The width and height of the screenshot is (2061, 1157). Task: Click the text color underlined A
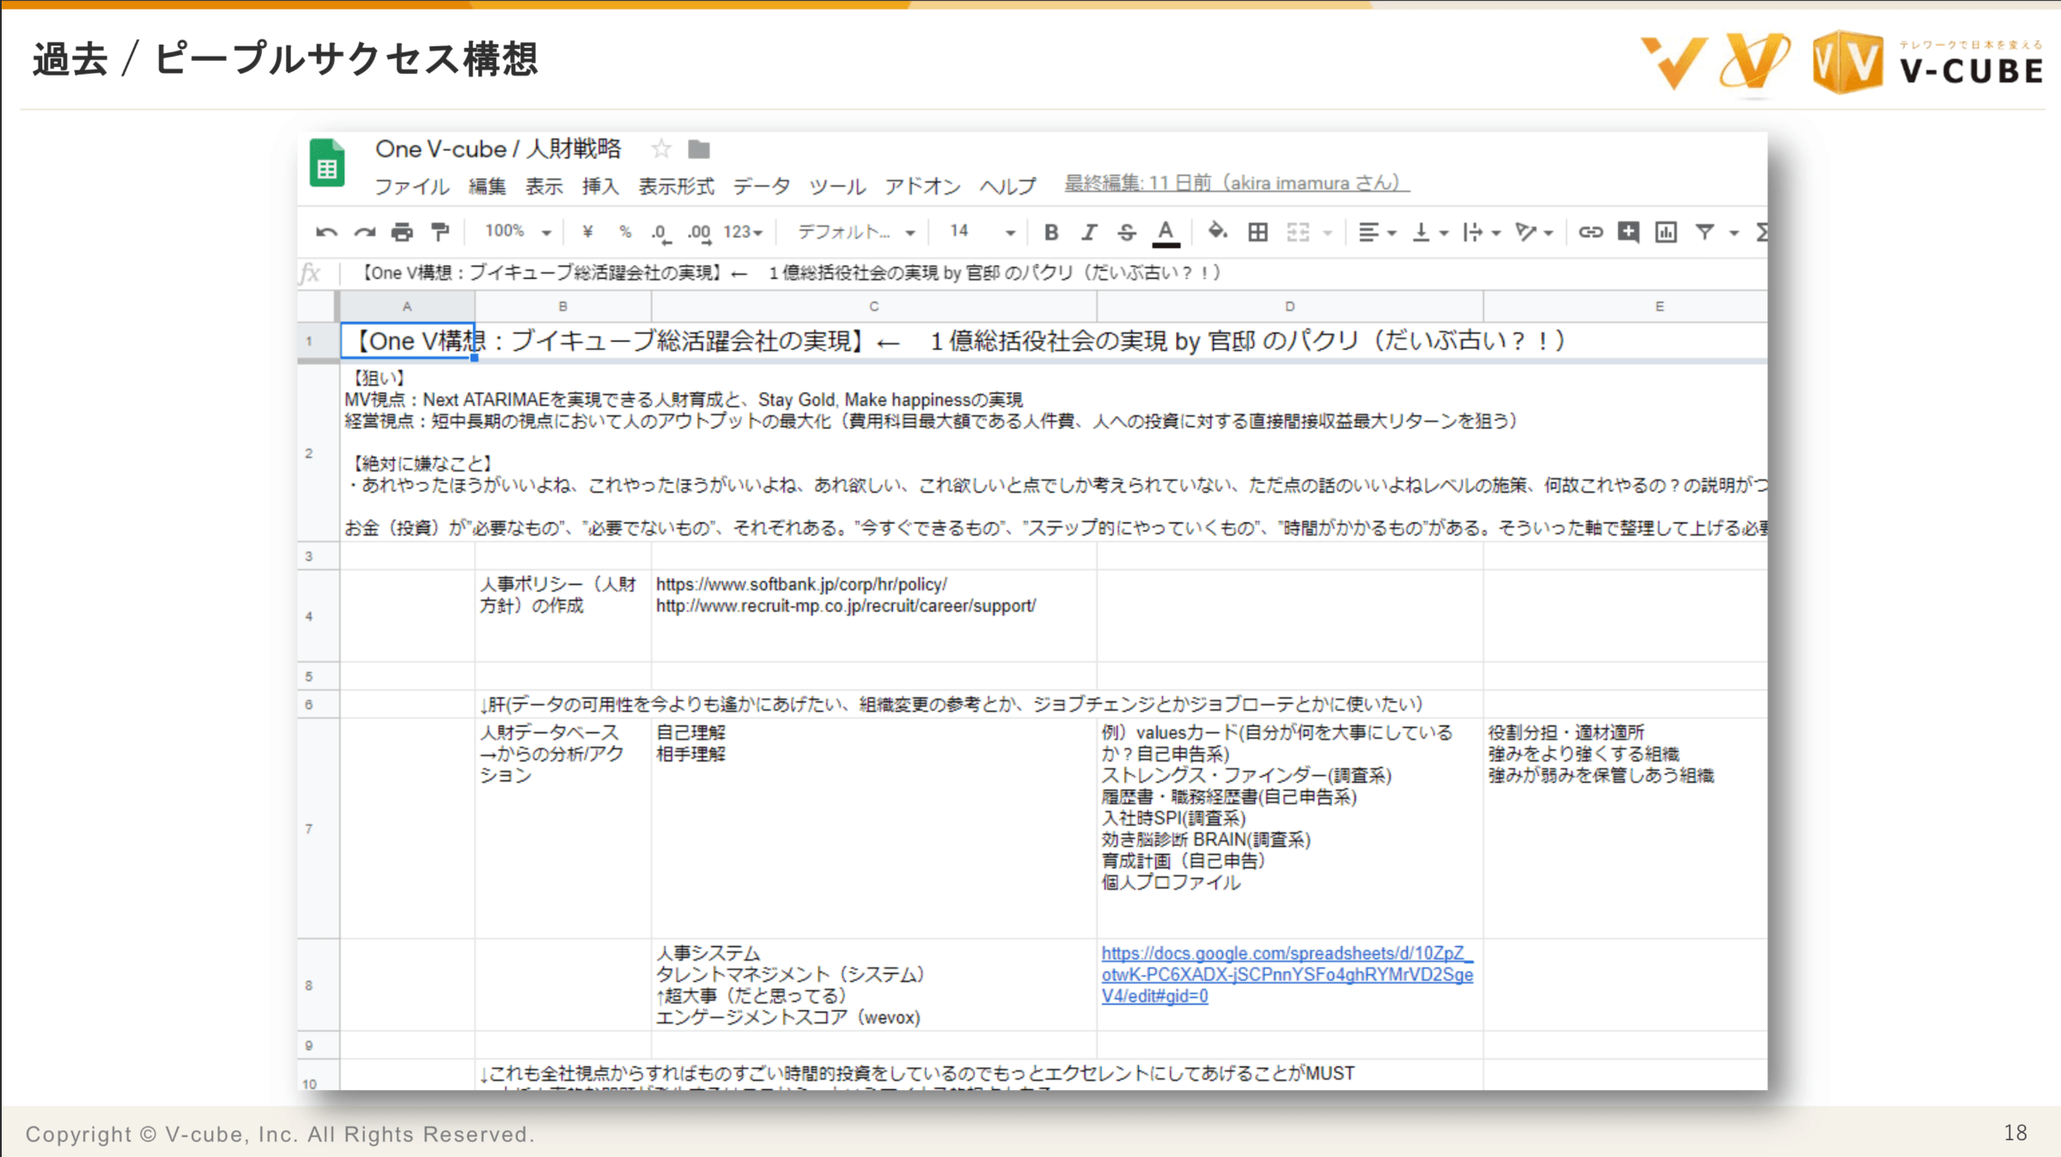tap(1165, 232)
